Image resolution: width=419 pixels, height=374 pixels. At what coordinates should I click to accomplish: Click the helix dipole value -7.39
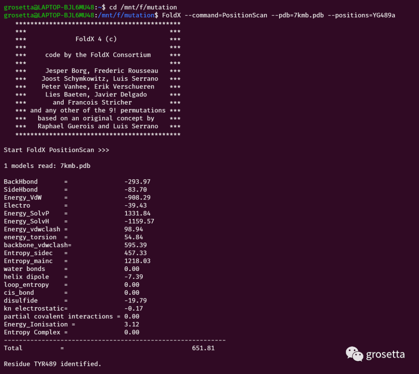(133, 277)
